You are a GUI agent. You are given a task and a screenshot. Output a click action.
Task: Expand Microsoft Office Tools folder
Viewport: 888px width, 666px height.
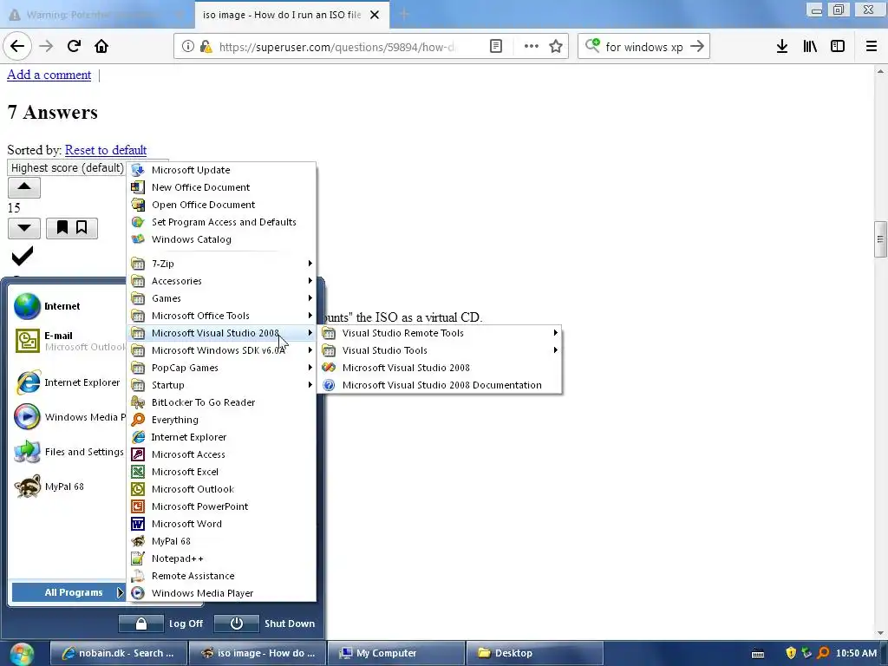click(x=221, y=316)
